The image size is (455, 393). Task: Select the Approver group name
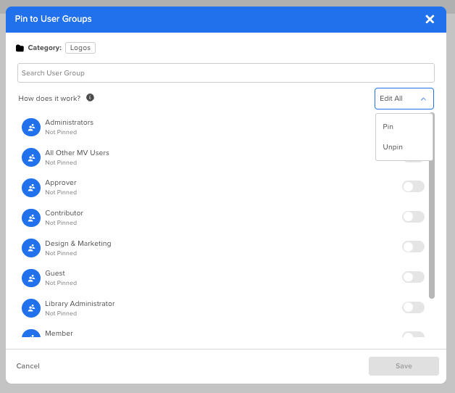[61, 183]
